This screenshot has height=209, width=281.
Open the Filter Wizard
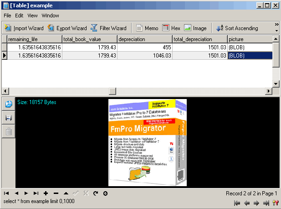tap(108, 28)
